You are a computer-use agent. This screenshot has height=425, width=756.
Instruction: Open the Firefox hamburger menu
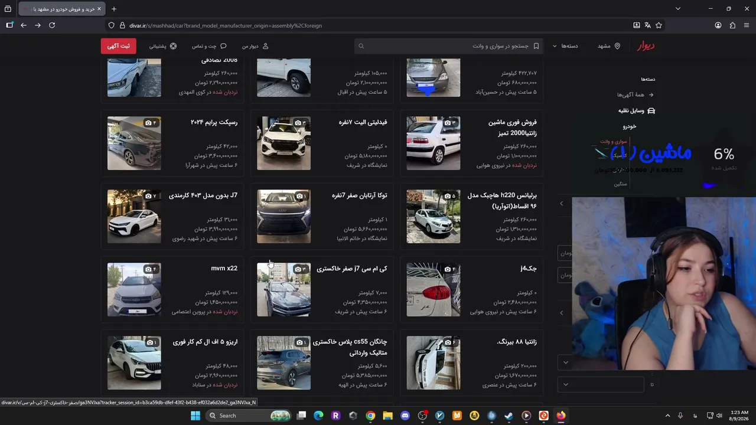(747, 25)
